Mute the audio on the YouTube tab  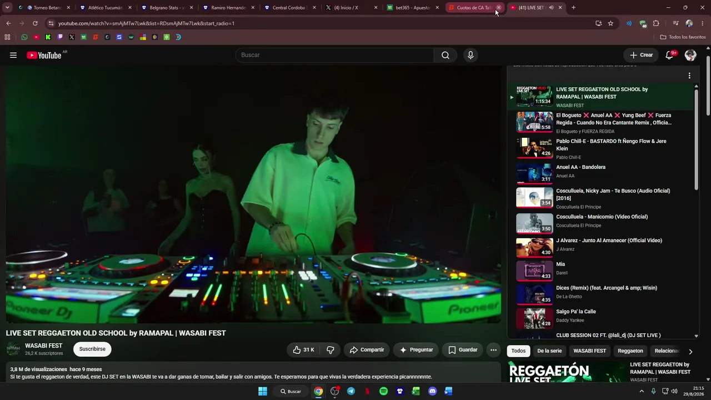(551, 8)
